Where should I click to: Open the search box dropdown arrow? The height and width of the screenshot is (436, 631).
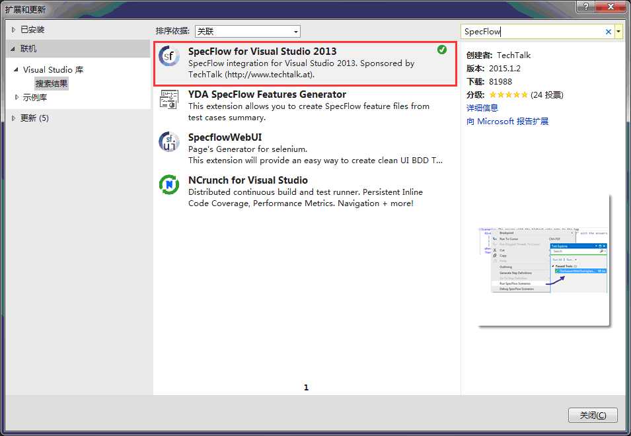click(618, 31)
